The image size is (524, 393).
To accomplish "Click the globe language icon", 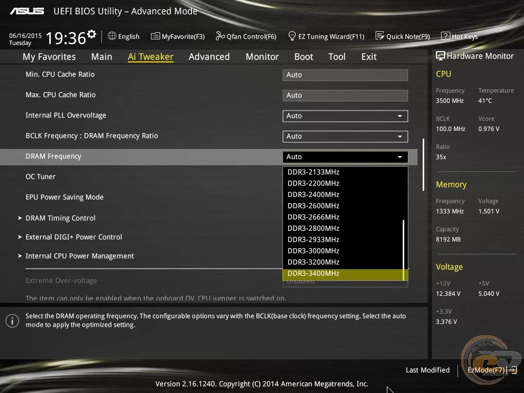I will point(112,36).
